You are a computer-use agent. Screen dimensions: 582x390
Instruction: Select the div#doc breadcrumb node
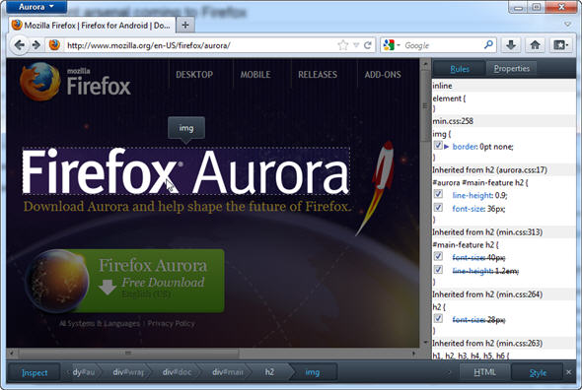[x=177, y=372]
